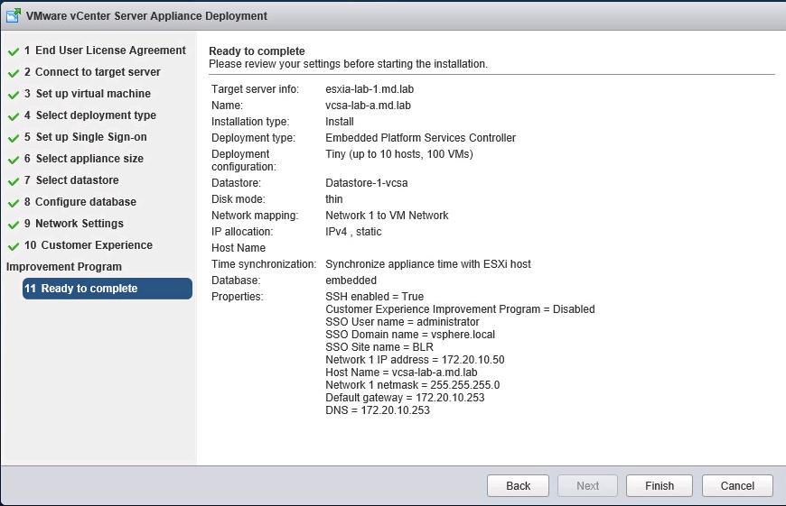Click the green checkmark beside End User License Agreement
The width and height of the screenshot is (786, 506).
coord(14,51)
